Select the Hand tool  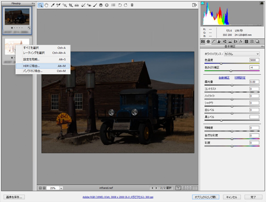click(x=46, y=5)
